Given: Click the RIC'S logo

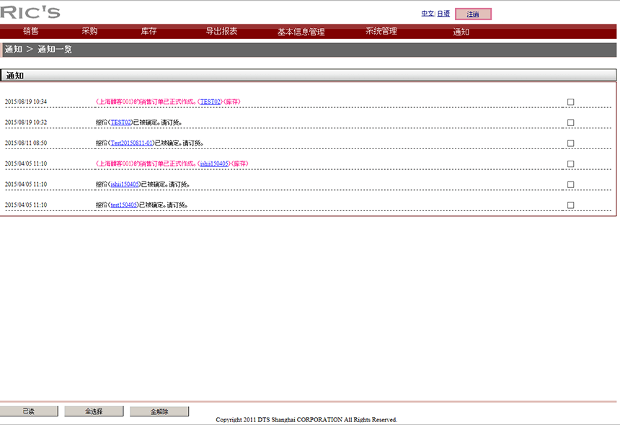Looking at the screenshot, I should 30,12.
